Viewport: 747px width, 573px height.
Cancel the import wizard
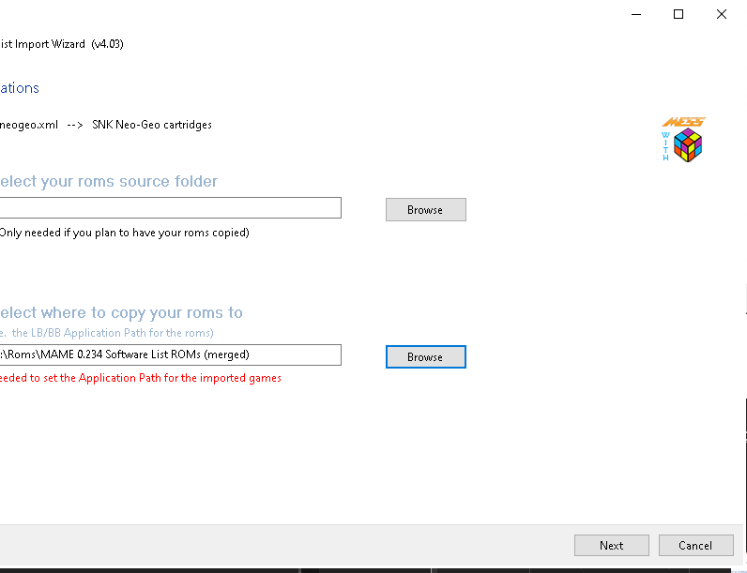pyautogui.click(x=695, y=546)
